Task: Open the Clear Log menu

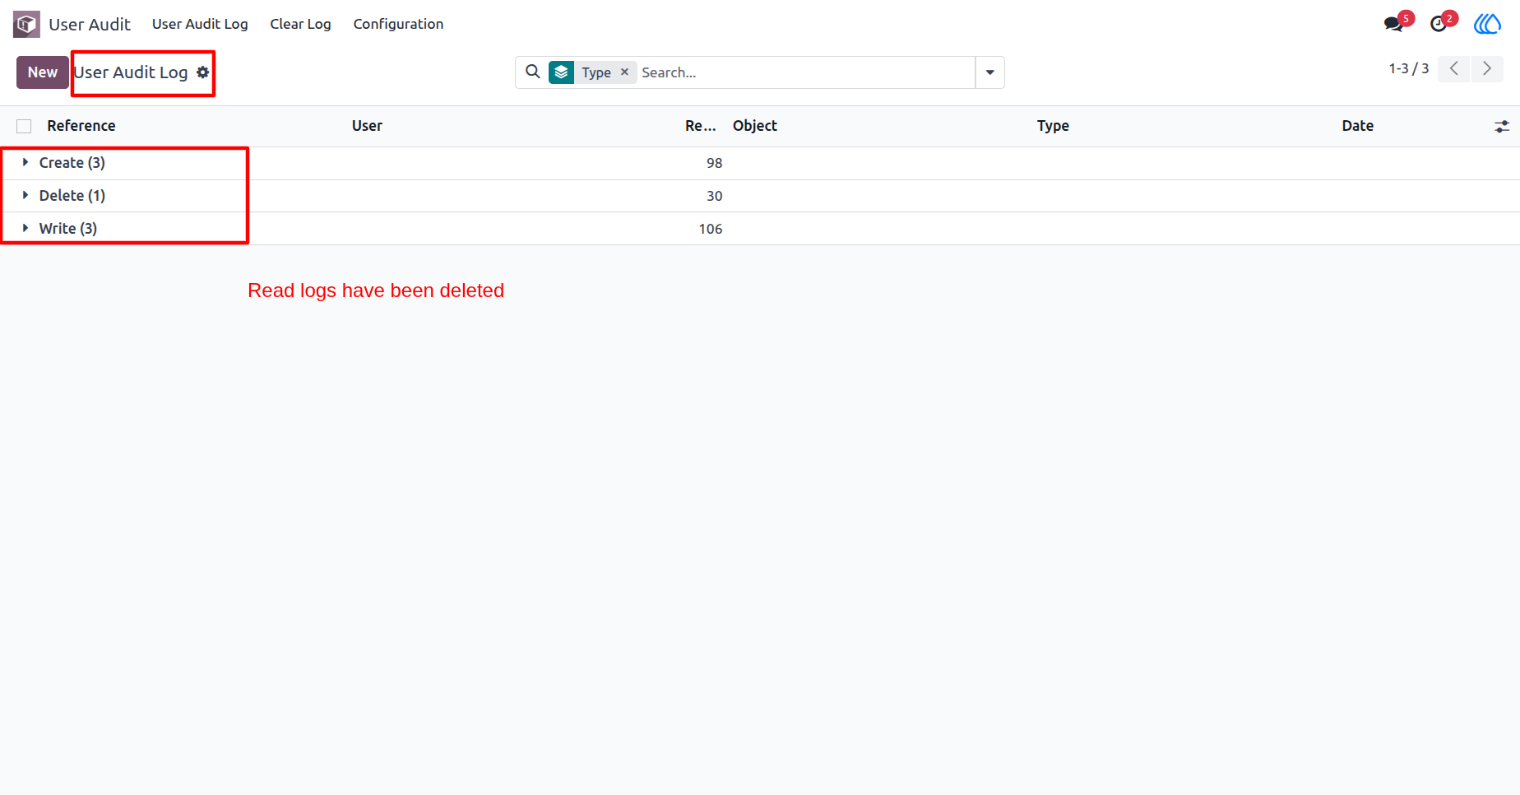Action: [301, 24]
